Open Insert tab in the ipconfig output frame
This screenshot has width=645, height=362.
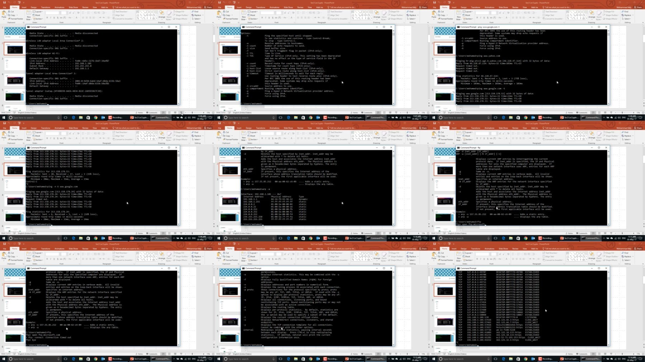tap(24, 7)
